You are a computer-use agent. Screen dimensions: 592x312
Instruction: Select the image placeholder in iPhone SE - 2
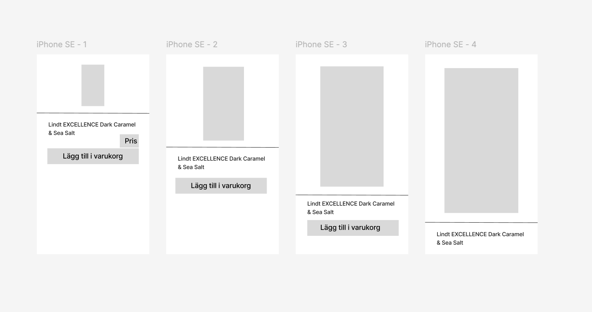tap(223, 104)
